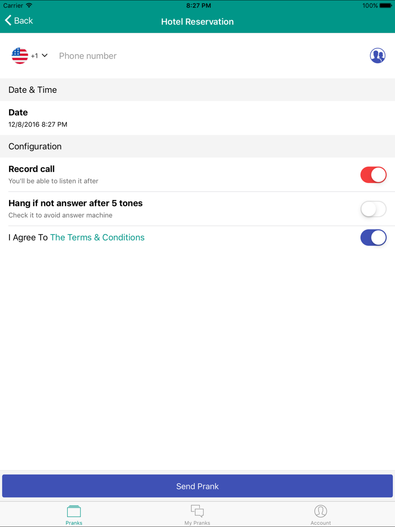Focus the Phone number field

[x=209, y=56]
